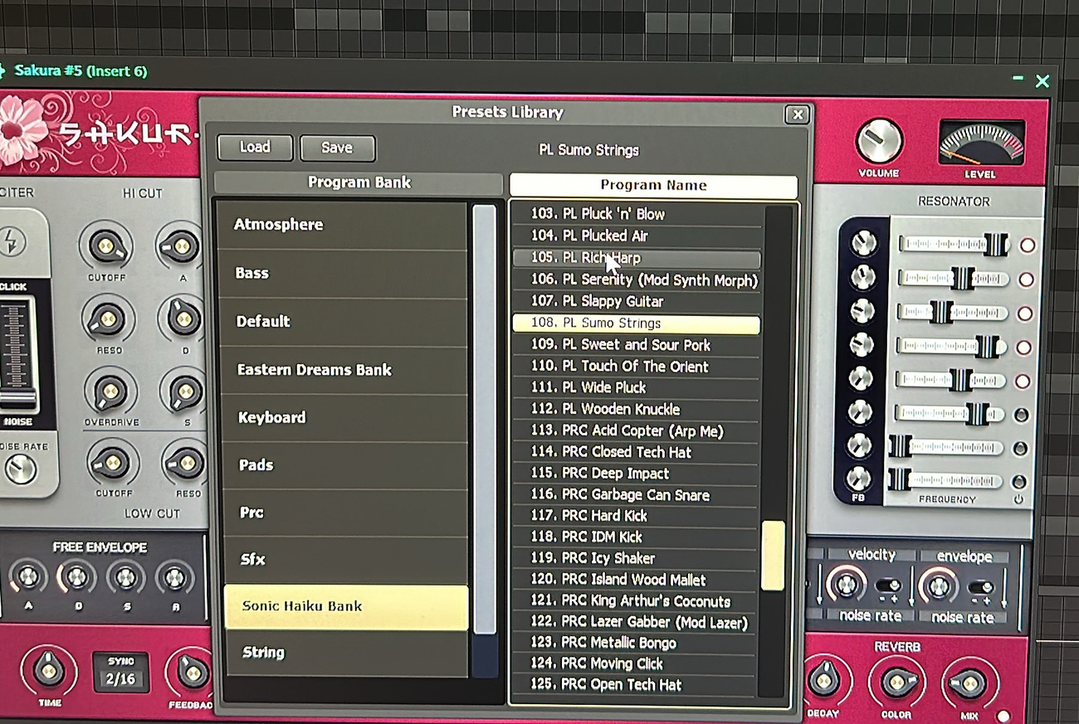Select preset 107. PL Slappy Guitar
1079x724 pixels.
pyautogui.click(x=637, y=301)
